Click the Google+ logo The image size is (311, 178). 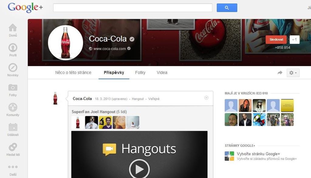coord(25,8)
